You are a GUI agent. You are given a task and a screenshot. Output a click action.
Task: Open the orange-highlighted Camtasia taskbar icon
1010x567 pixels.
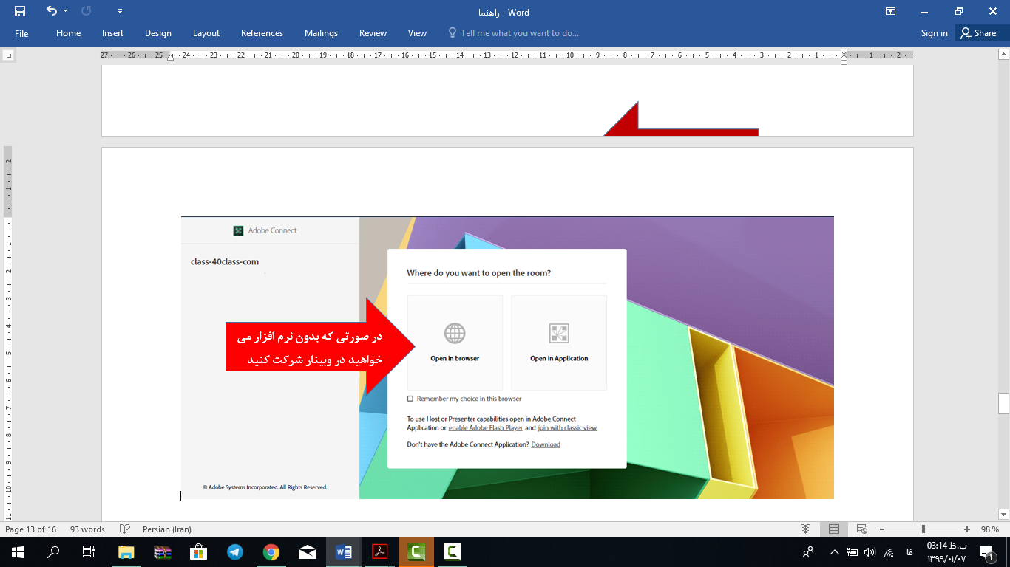coord(416,552)
